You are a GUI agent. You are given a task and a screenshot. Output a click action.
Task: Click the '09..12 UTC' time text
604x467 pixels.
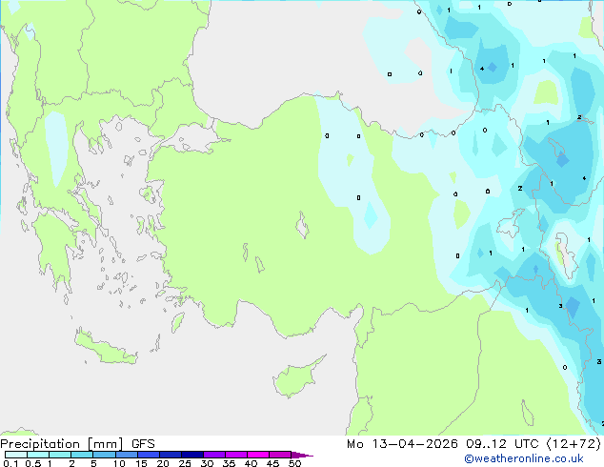pos(502,444)
